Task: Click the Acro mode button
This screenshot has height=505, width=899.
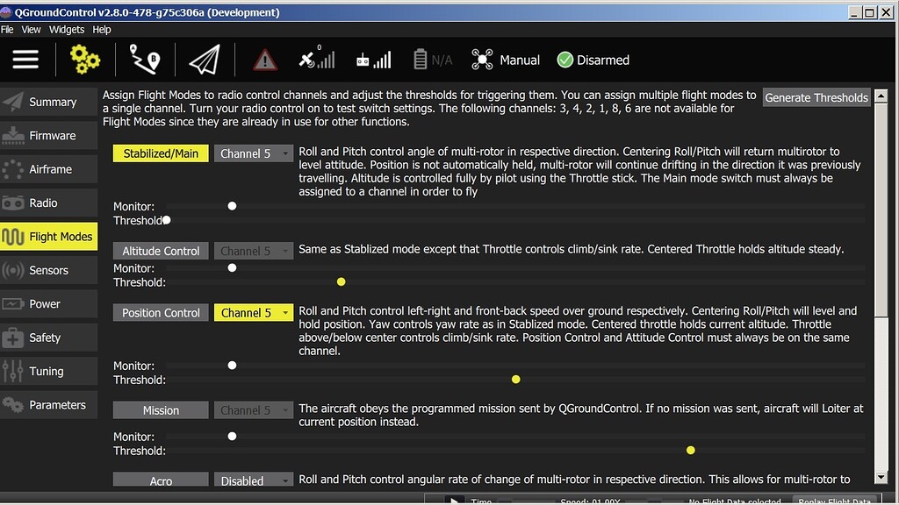Action: [x=161, y=480]
